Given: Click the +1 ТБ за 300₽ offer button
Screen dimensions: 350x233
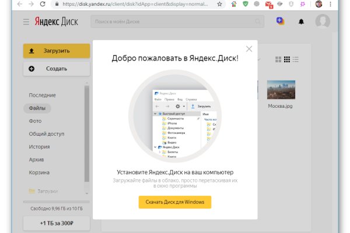Looking at the screenshot, I should pyautogui.click(x=57, y=224).
